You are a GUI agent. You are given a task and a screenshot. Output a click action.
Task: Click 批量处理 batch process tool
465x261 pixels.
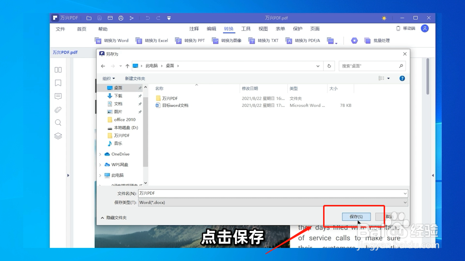[377, 41]
